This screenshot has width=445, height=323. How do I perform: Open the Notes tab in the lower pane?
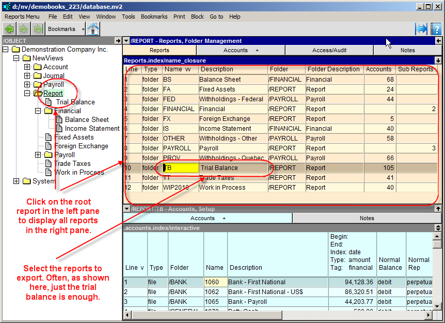(x=367, y=218)
